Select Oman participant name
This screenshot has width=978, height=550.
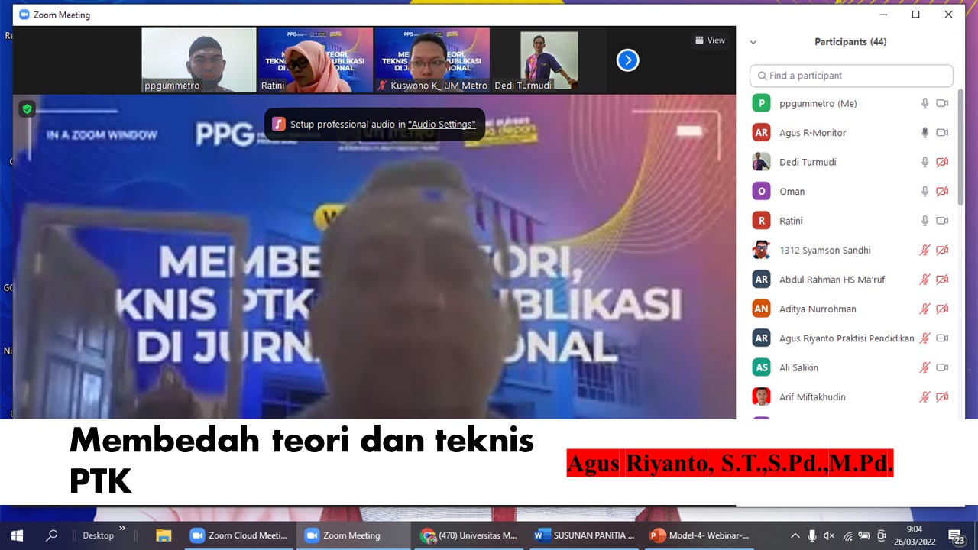[792, 192]
